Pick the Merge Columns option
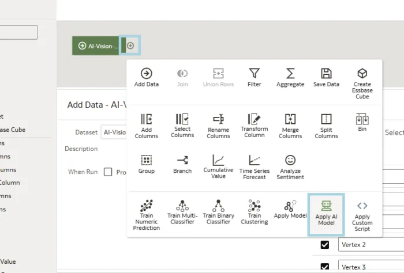 pos(290,119)
